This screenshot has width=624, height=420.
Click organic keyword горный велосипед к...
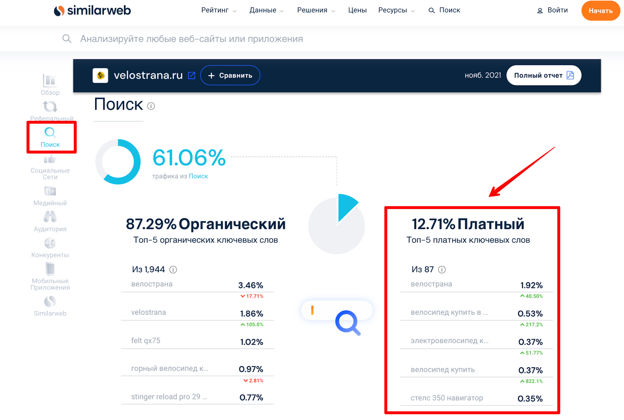coord(170,369)
